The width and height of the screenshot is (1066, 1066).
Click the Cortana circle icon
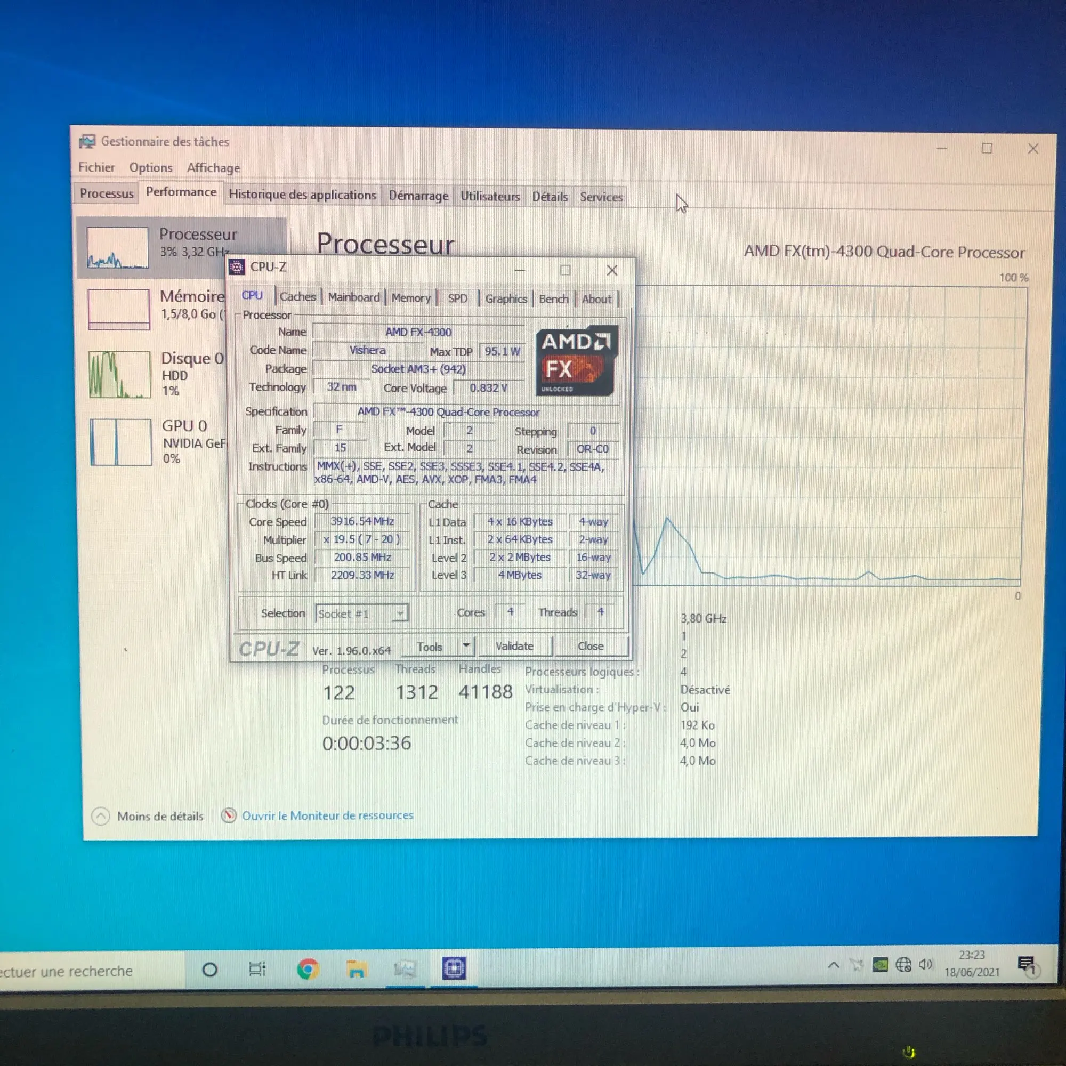coord(209,970)
